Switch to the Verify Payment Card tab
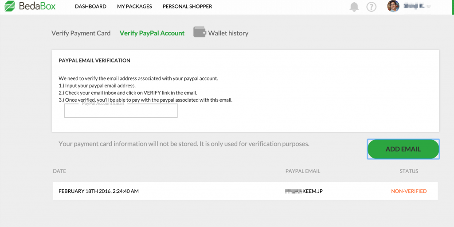The height and width of the screenshot is (227, 454). click(81, 33)
